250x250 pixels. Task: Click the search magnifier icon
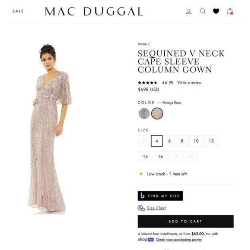203,11
